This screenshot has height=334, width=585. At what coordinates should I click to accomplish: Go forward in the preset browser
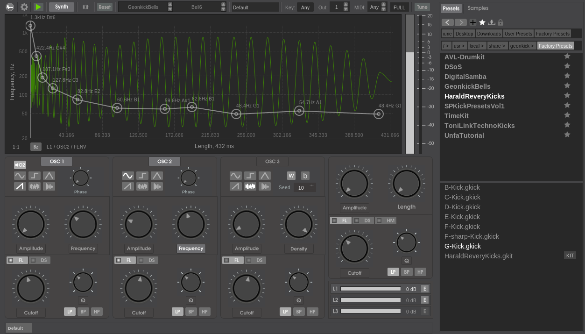point(461,22)
